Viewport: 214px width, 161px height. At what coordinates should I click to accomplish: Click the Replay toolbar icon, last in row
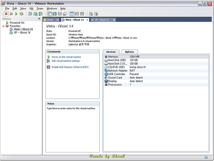click(96, 14)
